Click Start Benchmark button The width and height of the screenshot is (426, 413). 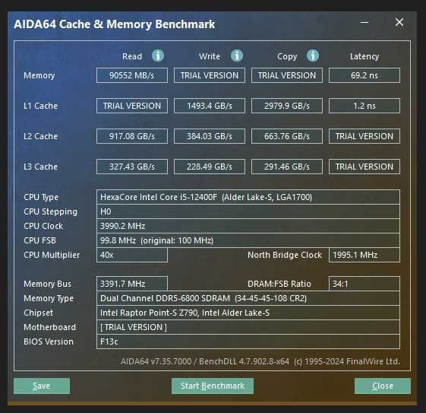[213, 386]
